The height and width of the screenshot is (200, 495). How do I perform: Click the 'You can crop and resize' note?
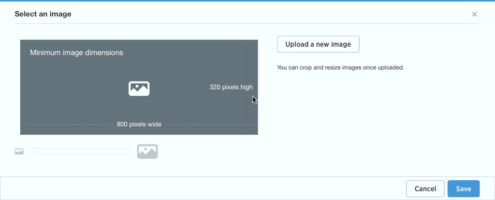340,68
